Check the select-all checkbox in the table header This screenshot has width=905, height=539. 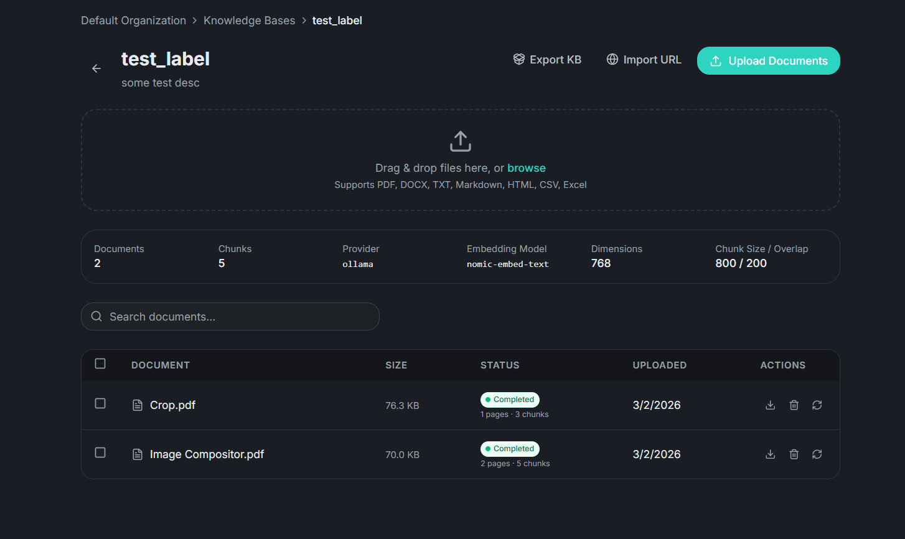point(100,363)
